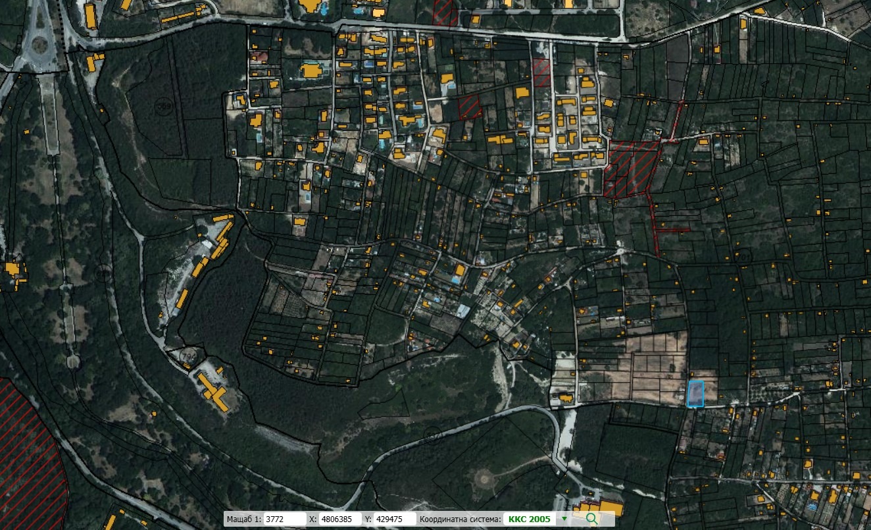Click the magnifier search icon in coordinate bar
This screenshot has height=530, width=871.
(x=591, y=519)
